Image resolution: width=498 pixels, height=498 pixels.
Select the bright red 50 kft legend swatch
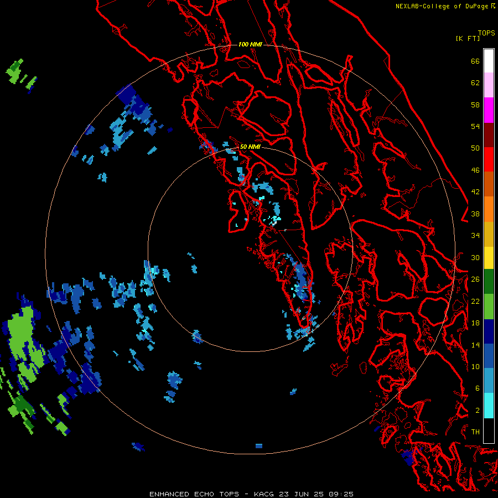pyautogui.click(x=489, y=159)
